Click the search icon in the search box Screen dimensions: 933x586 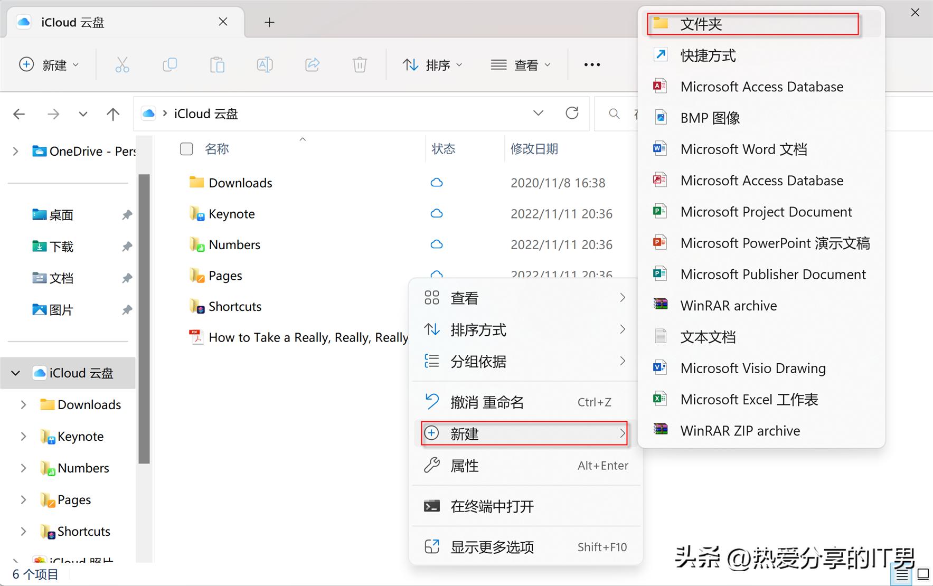pyautogui.click(x=614, y=114)
